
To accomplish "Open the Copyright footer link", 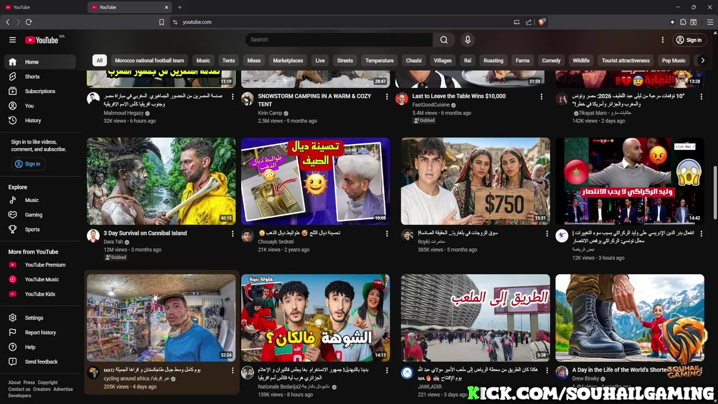I will 48,383.
